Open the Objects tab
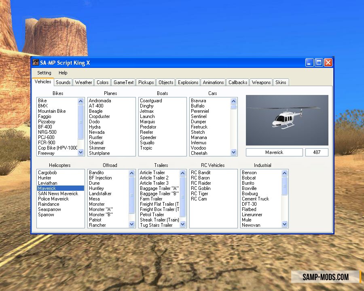The height and width of the screenshot is (291, 364). click(x=166, y=82)
